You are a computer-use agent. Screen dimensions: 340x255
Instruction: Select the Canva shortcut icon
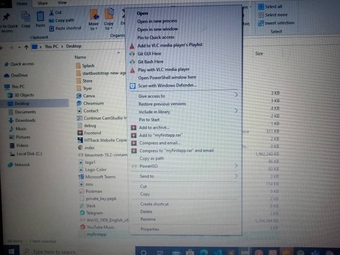(79, 96)
